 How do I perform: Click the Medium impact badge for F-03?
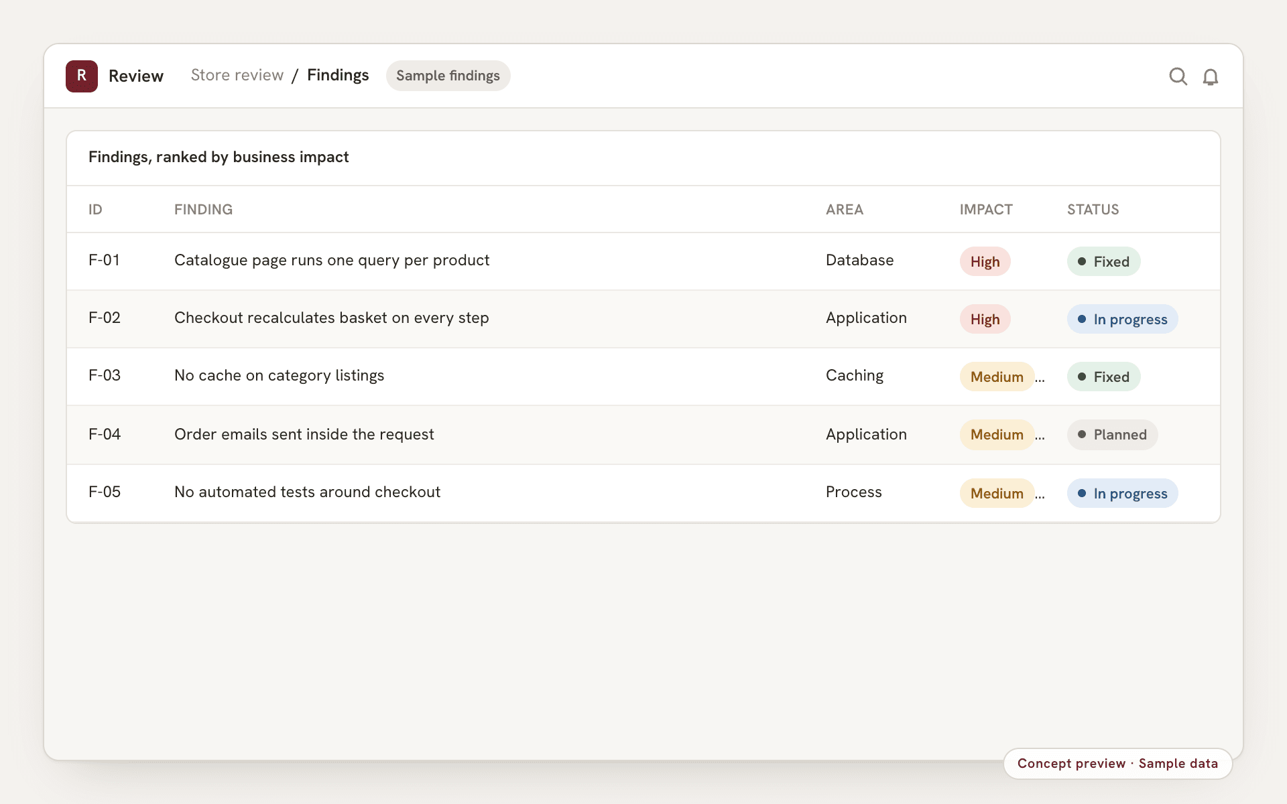click(997, 377)
